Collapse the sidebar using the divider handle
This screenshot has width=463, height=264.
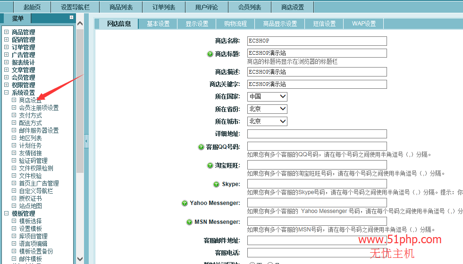(86, 141)
